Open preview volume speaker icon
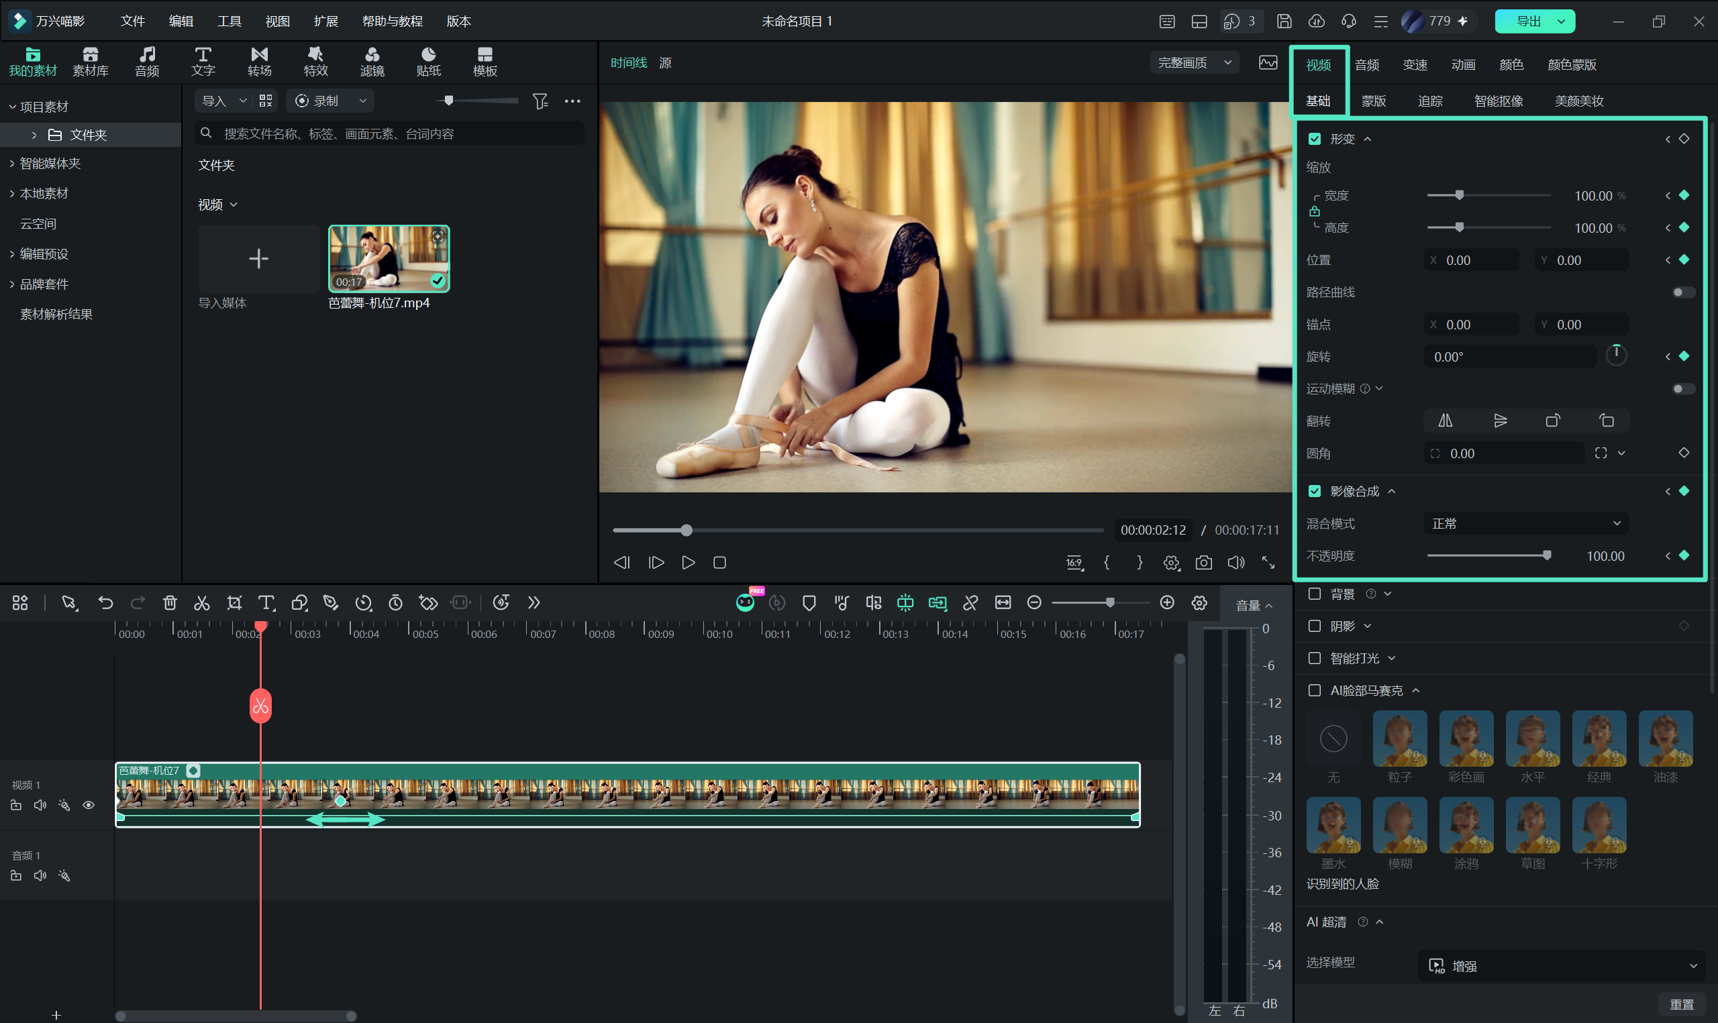 point(1236,563)
